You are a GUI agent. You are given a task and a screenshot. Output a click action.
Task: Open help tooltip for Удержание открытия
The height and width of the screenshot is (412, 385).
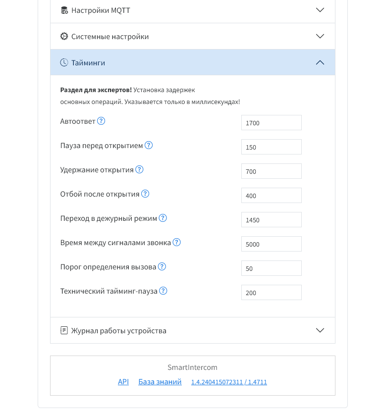pos(139,169)
